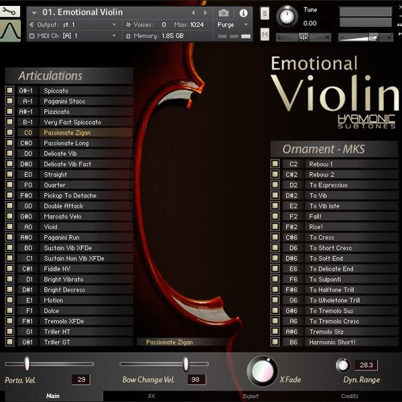
Task: Open the Output st. 1 dropdown
Action: point(115,25)
